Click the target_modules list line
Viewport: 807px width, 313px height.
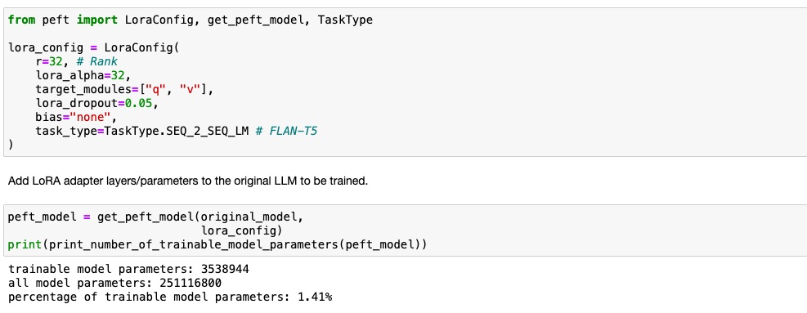[x=124, y=90]
